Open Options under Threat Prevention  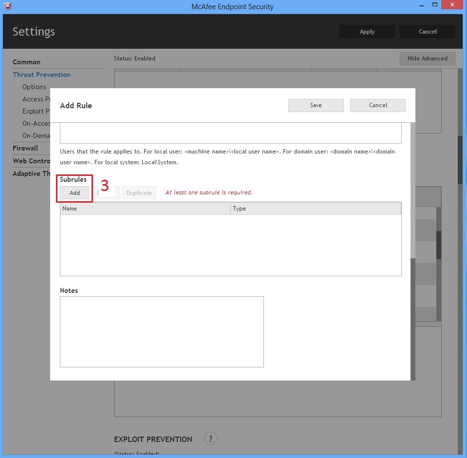point(34,87)
